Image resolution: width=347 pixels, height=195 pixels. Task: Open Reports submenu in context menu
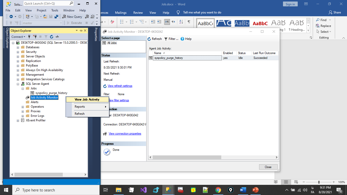coord(87,107)
